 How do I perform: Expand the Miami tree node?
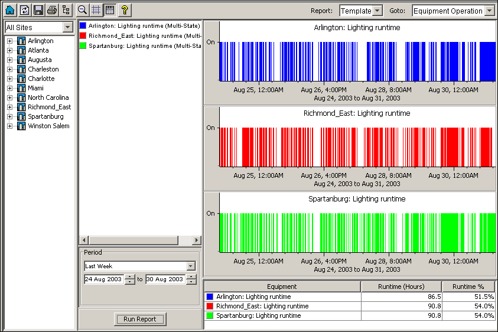click(9, 88)
